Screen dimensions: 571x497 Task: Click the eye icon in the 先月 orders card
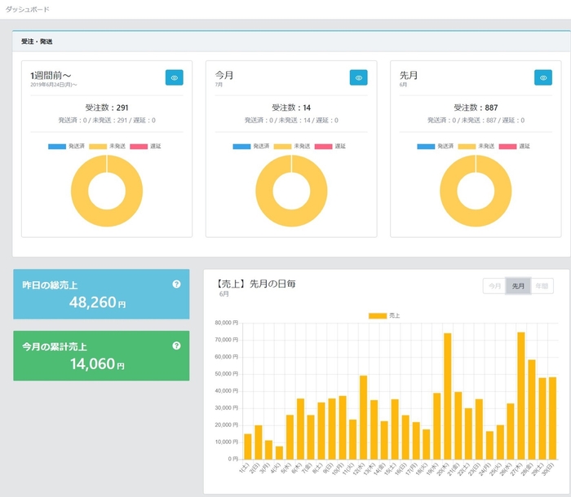(x=543, y=77)
